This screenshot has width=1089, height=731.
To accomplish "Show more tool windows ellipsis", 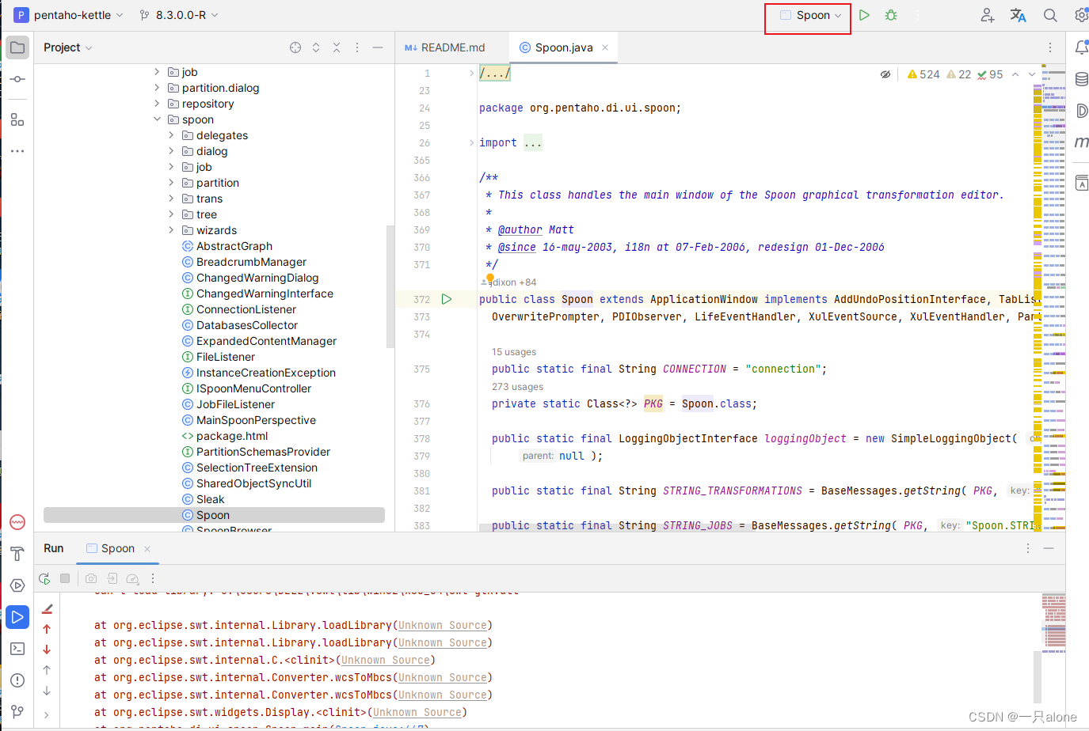I will click(x=17, y=150).
